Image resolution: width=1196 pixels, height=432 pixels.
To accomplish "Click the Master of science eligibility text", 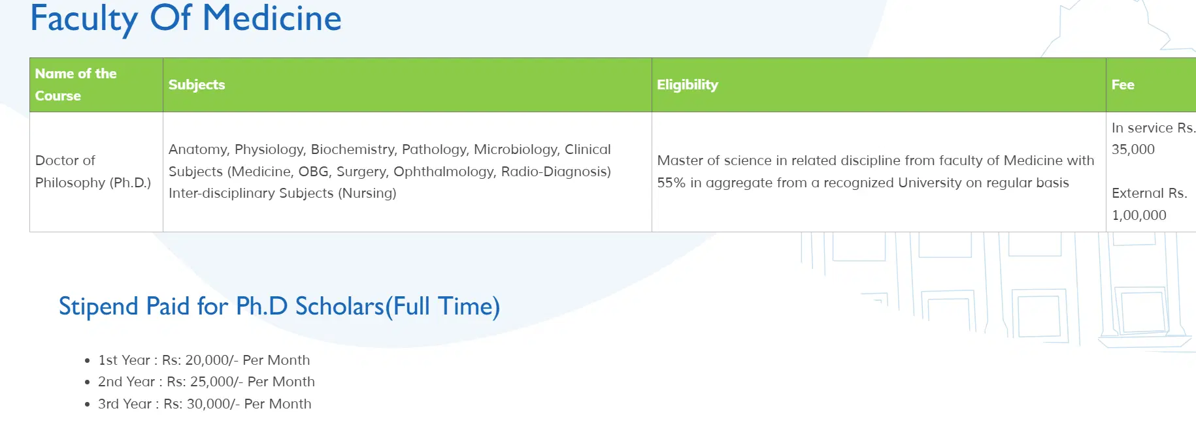I will tap(875, 172).
